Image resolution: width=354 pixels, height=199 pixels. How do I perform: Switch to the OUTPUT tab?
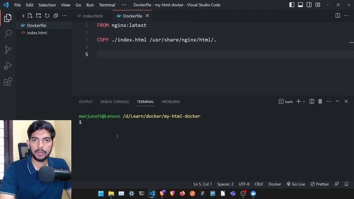pos(86,102)
